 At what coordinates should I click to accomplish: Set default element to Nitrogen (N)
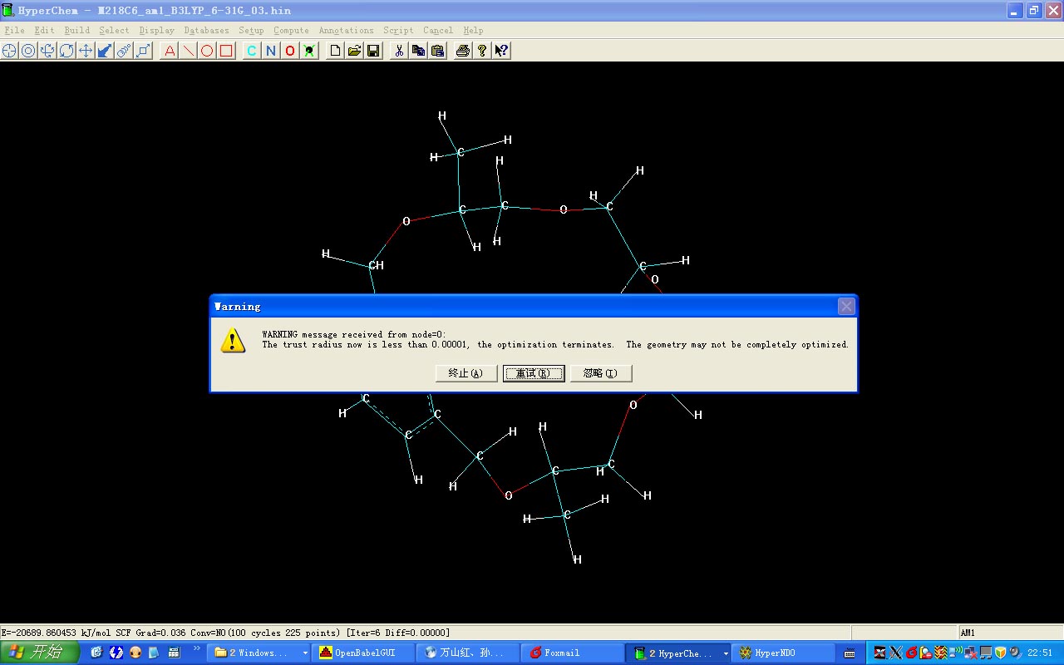tap(270, 51)
